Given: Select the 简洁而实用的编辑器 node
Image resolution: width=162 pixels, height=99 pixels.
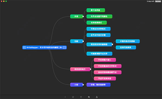Looking at the screenshot, I should (99, 44).
